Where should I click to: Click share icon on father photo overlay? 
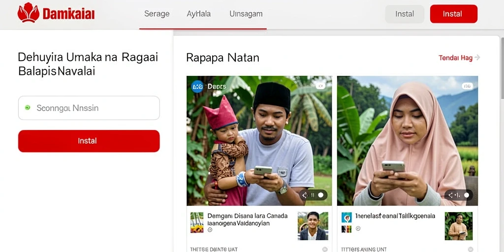(304, 195)
